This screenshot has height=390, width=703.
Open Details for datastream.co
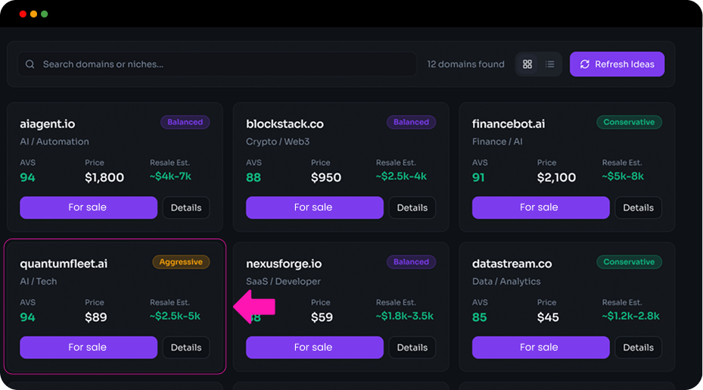pyautogui.click(x=638, y=348)
